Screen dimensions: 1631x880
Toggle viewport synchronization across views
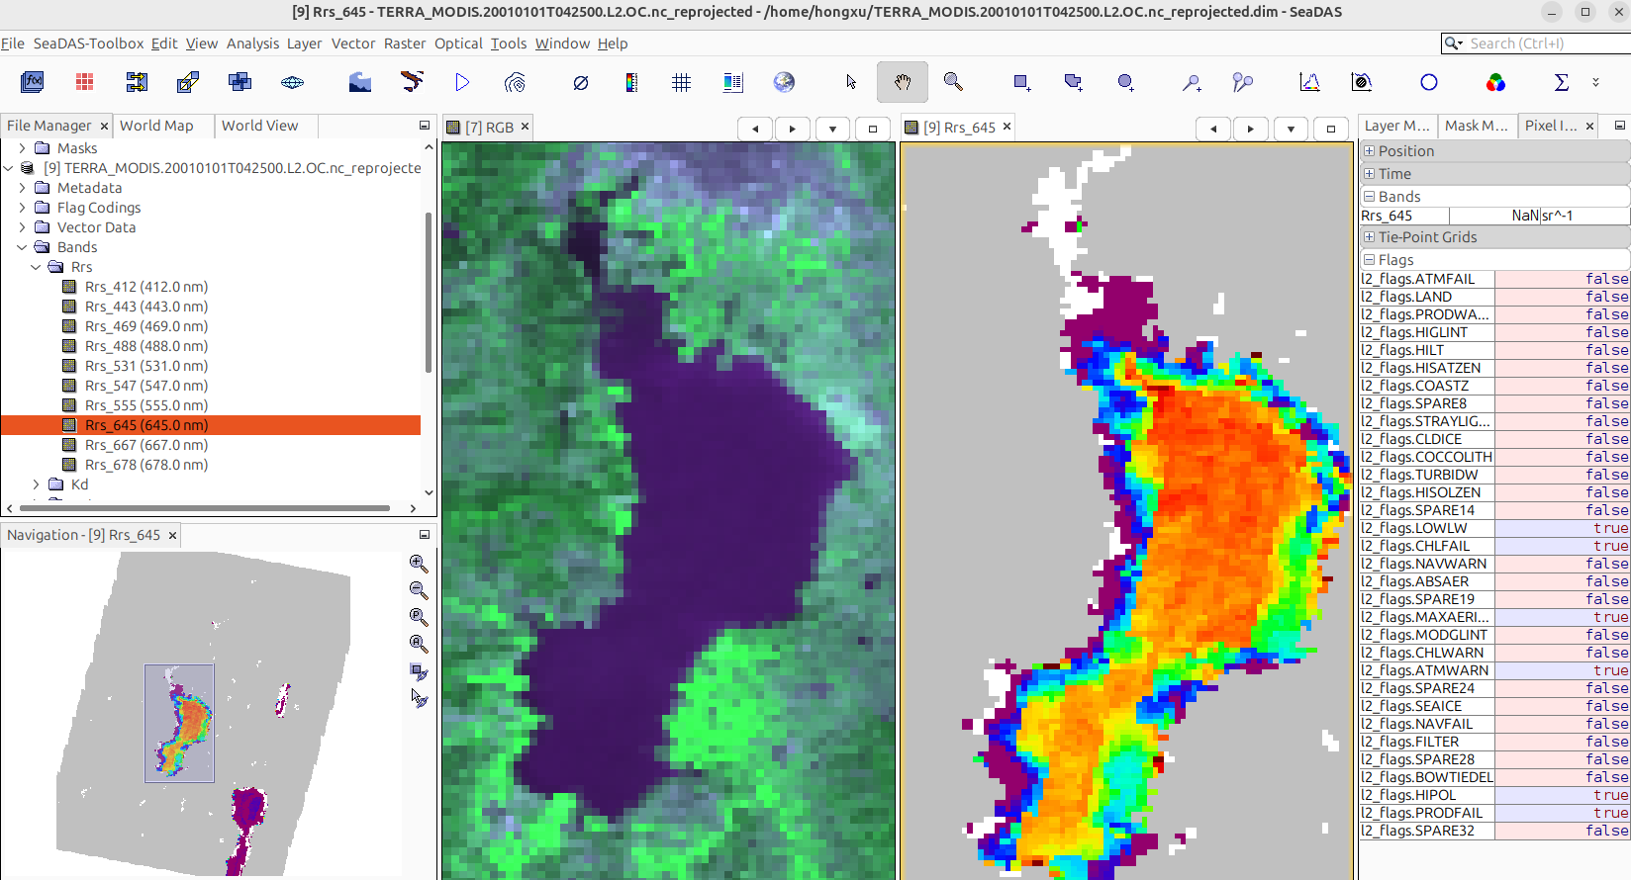pos(419,671)
